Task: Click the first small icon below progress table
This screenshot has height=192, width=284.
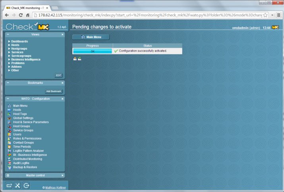Action: point(75,59)
